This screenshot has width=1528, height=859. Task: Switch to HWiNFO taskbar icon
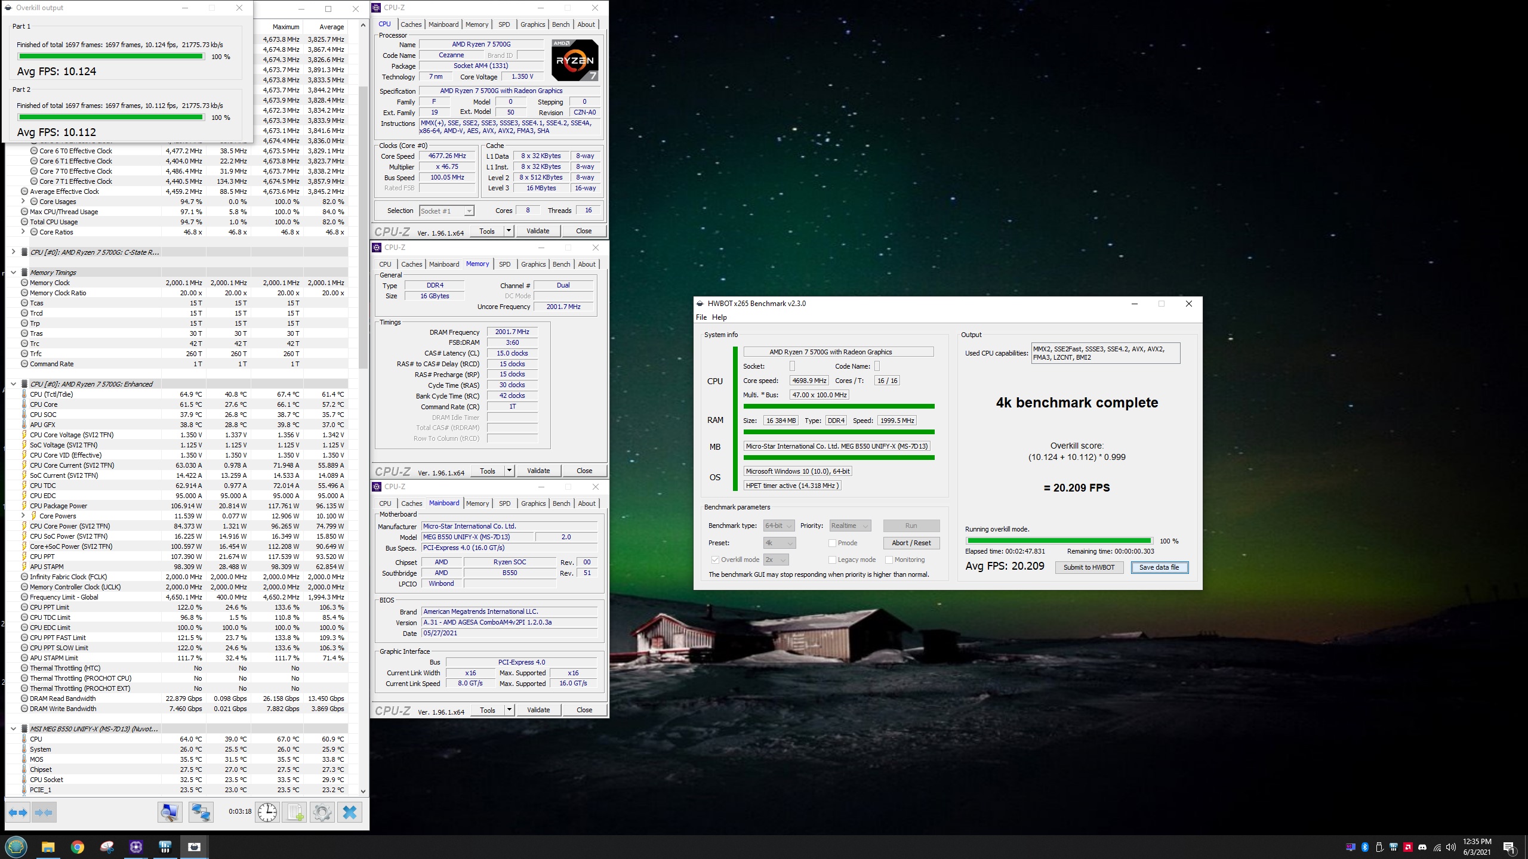click(165, 846)
